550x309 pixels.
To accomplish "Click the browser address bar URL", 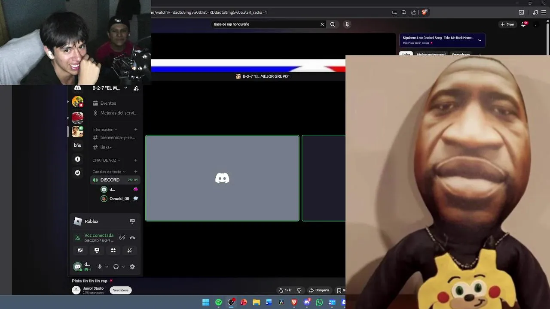I will click(x=209, y=12).
